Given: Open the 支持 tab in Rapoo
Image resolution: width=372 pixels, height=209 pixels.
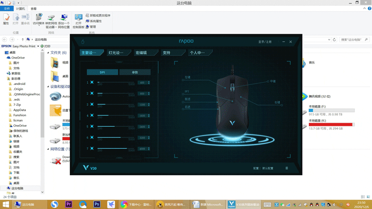Looking at the screenshot, I should [x=173, y=52].
